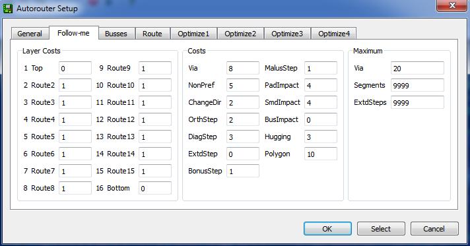The image size is (470, 246).
Task: Click the Autorouter Setup title bar icon
Action: (x=7, y=8)
